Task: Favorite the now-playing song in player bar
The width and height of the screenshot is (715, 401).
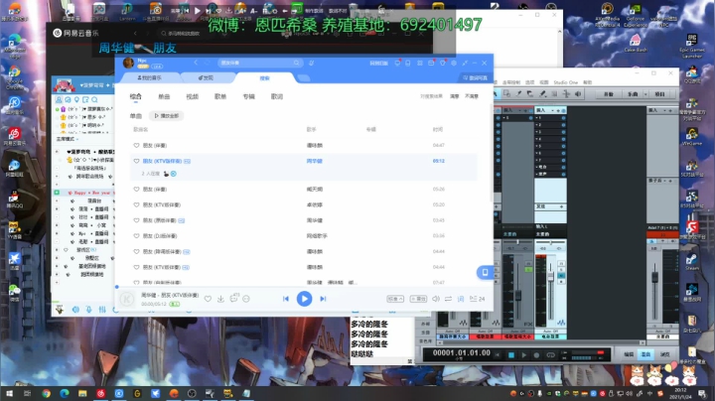Action: 208,299
